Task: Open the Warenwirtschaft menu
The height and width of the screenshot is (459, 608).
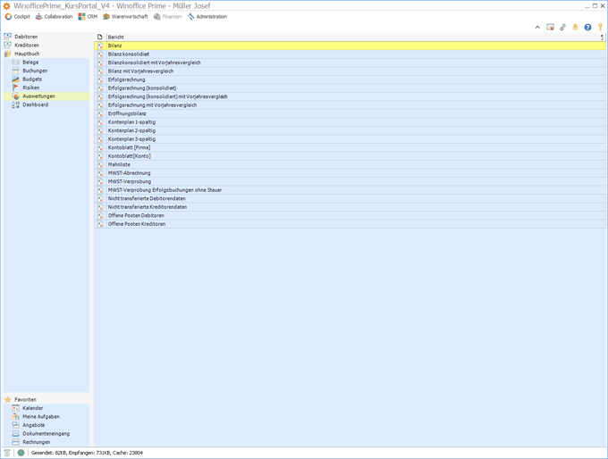Action: (x=125, y=17)
